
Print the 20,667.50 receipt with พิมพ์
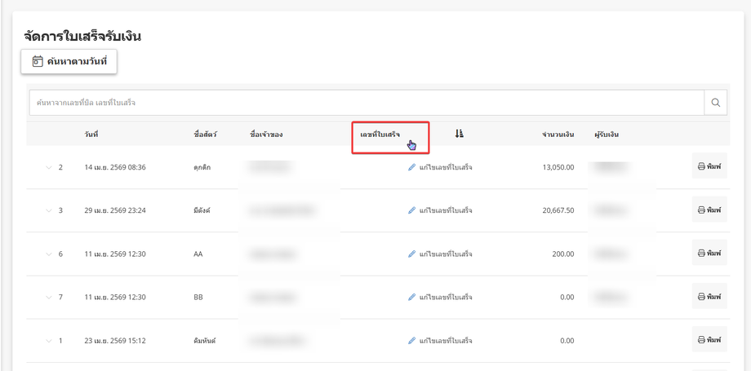(709, 210)
